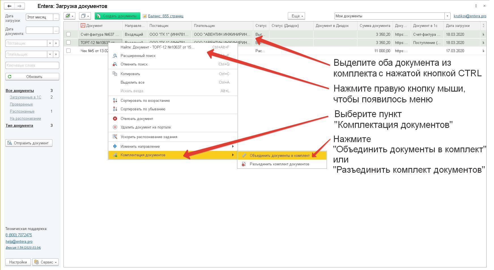This screenshot has width=494, height=270.
Task: Open the three-dot menu in title bar
Action: (x=476, y=6)
